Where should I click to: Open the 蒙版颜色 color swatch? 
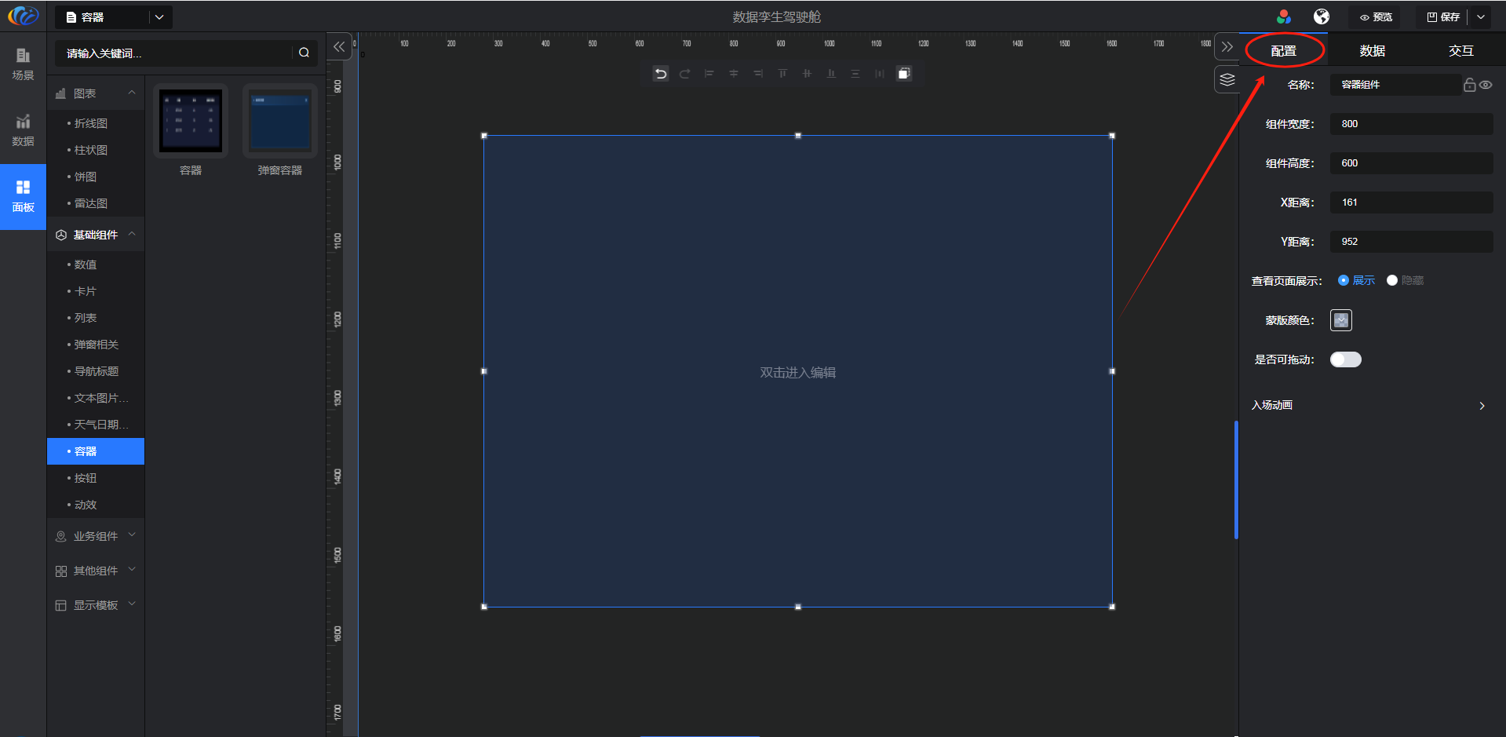click(1340, 320)
